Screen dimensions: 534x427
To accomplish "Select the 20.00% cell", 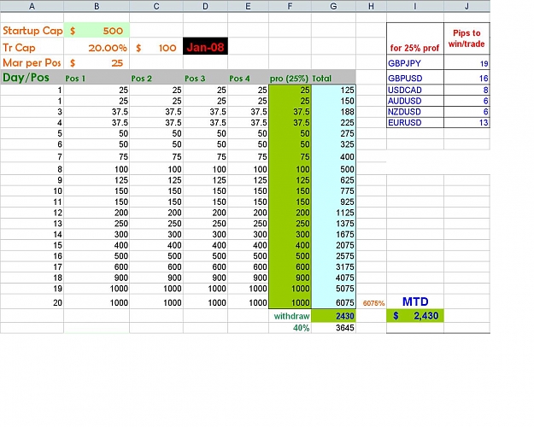I will 97,47.
